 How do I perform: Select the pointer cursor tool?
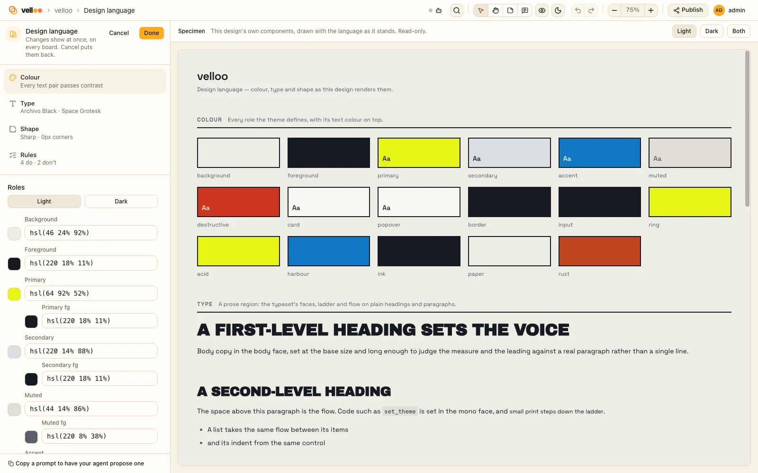point(481,10)
